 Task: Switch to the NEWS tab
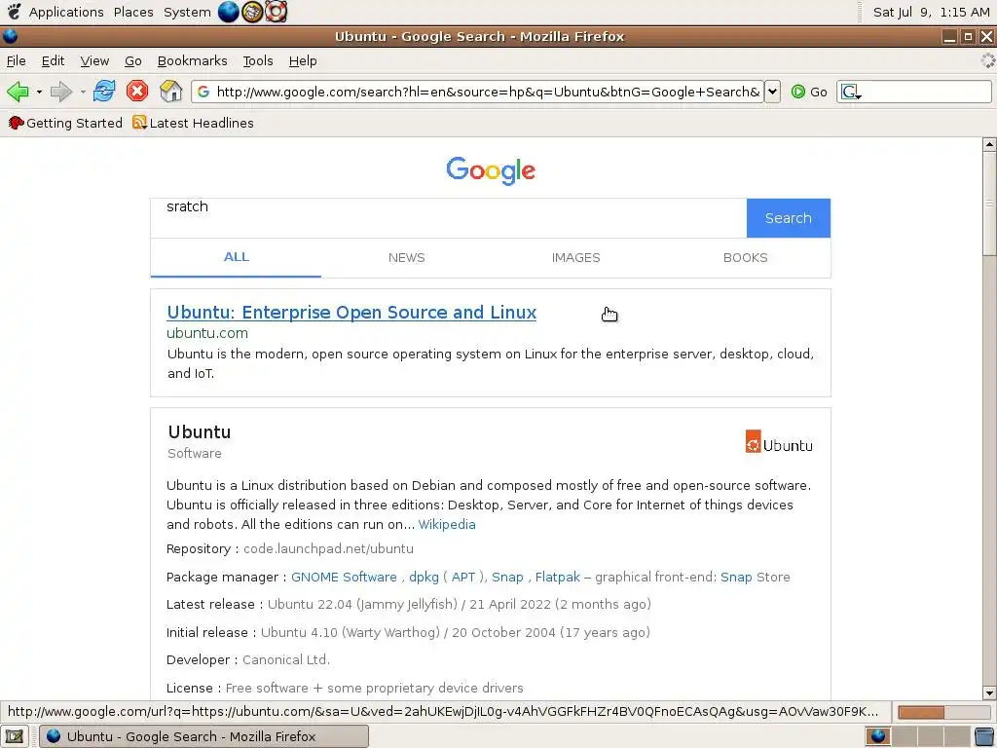click(x=406, y=257)
